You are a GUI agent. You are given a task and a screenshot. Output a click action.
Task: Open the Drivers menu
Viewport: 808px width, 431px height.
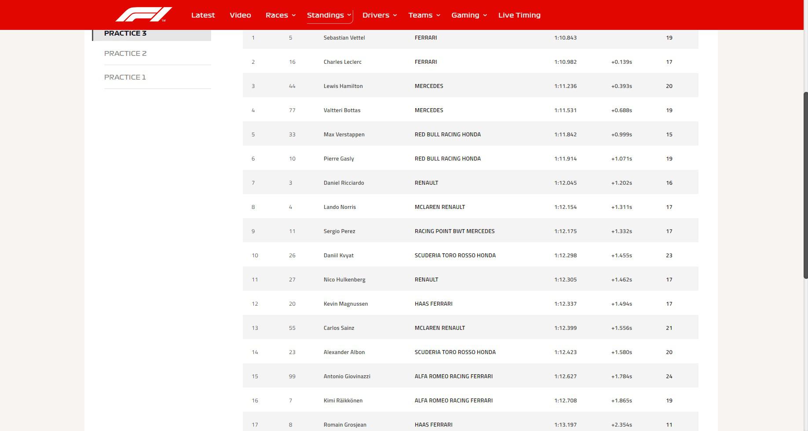tap(376, 15)
